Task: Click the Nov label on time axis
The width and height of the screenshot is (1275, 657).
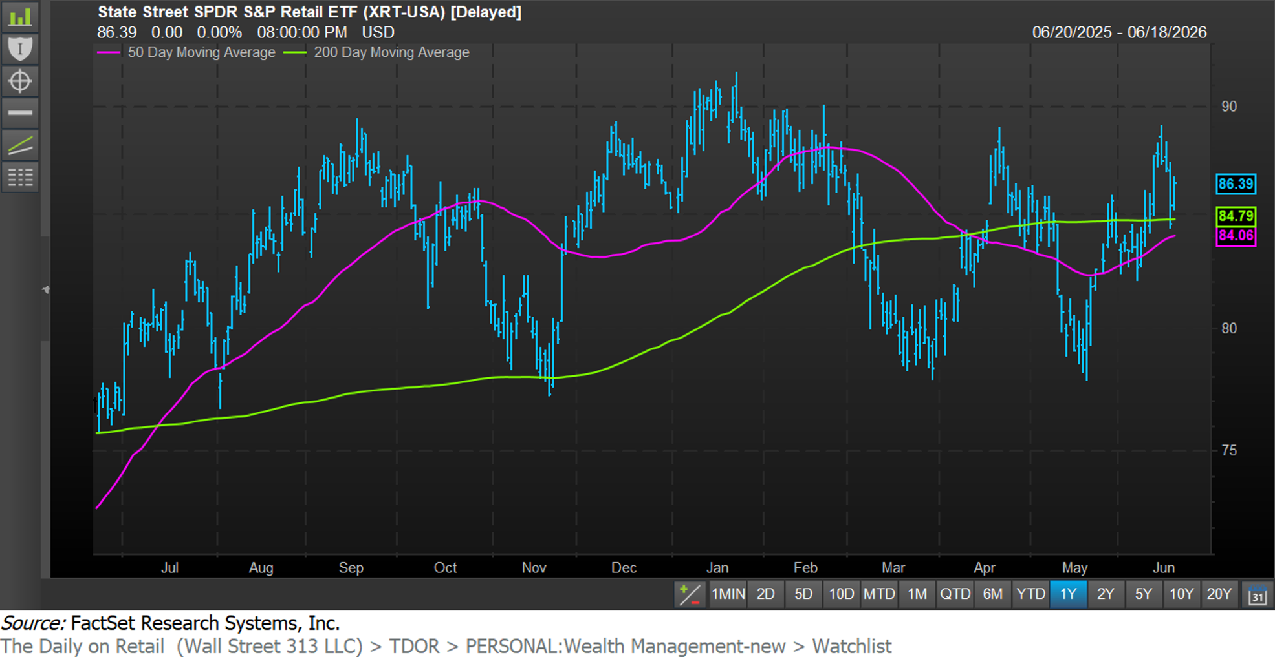Action: point(534,568)
